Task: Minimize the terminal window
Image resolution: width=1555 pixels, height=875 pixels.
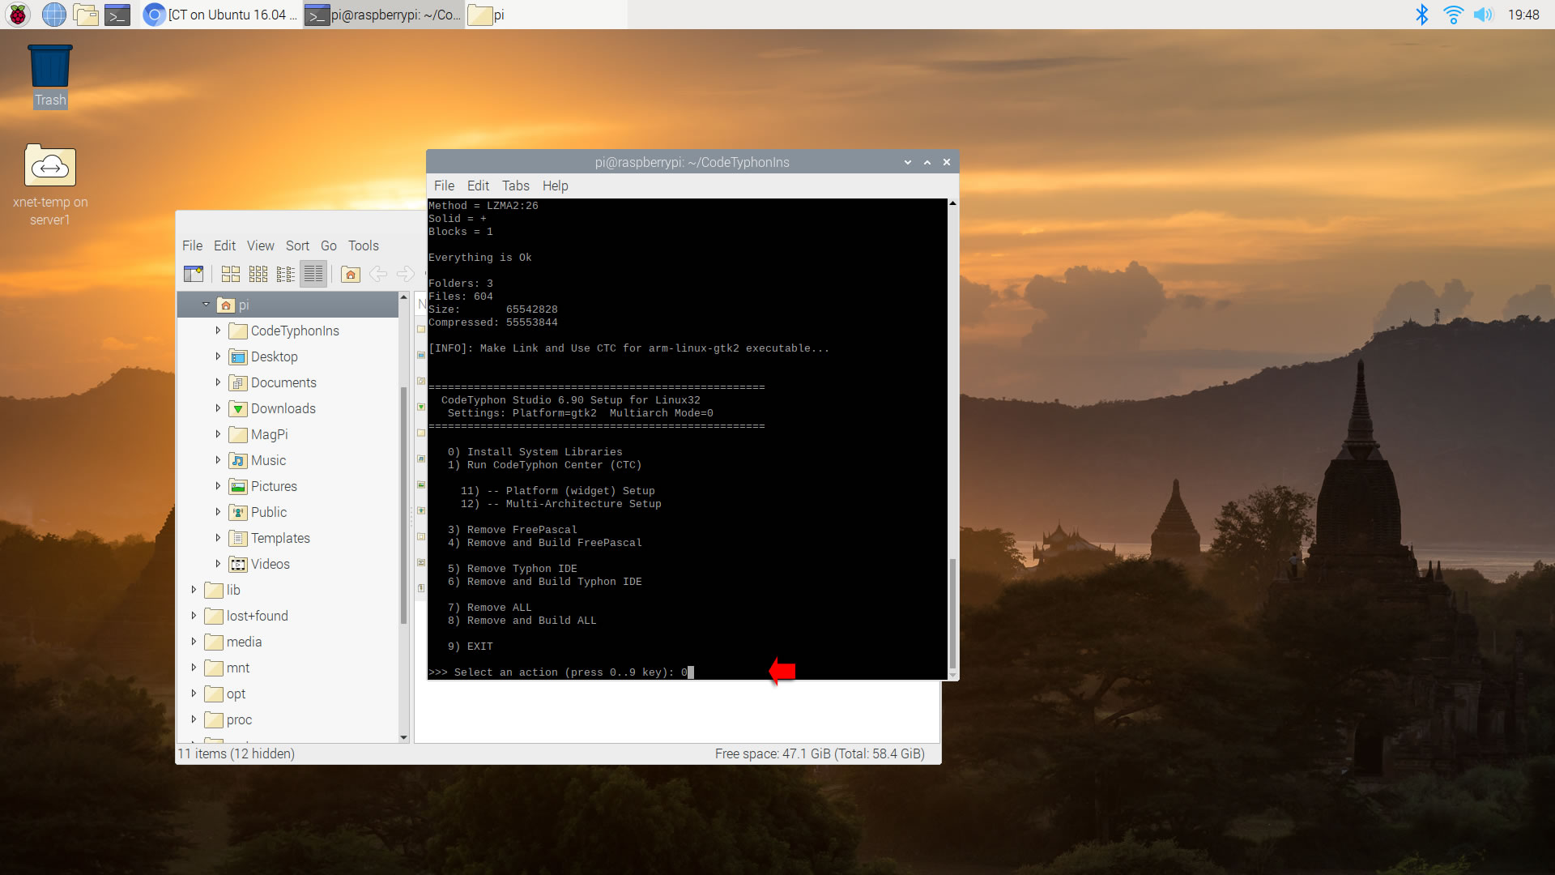Action: coord(908,162)
